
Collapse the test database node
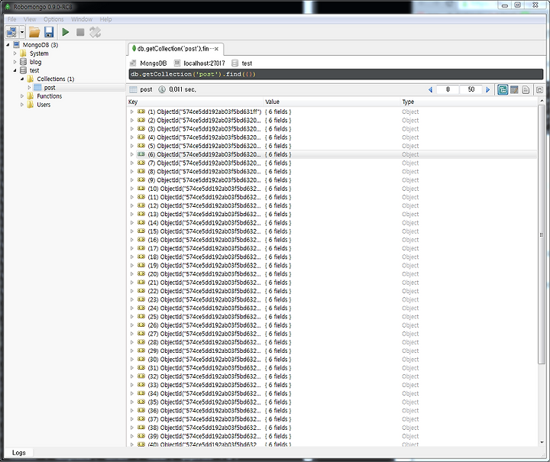coord(15,70)
